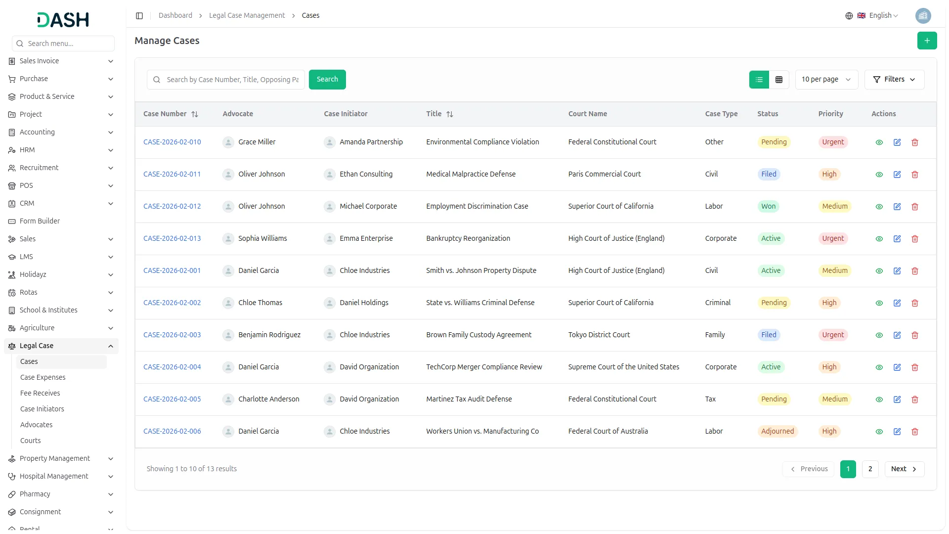Screen dimensions: 949x534
Task: Toggle the sidebar collapse icon
Action: click(139, 16)
